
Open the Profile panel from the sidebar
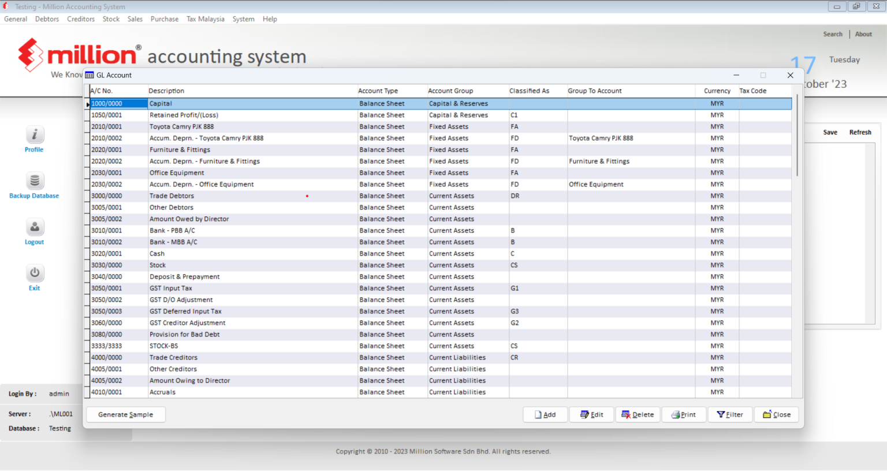pos(34,139)
